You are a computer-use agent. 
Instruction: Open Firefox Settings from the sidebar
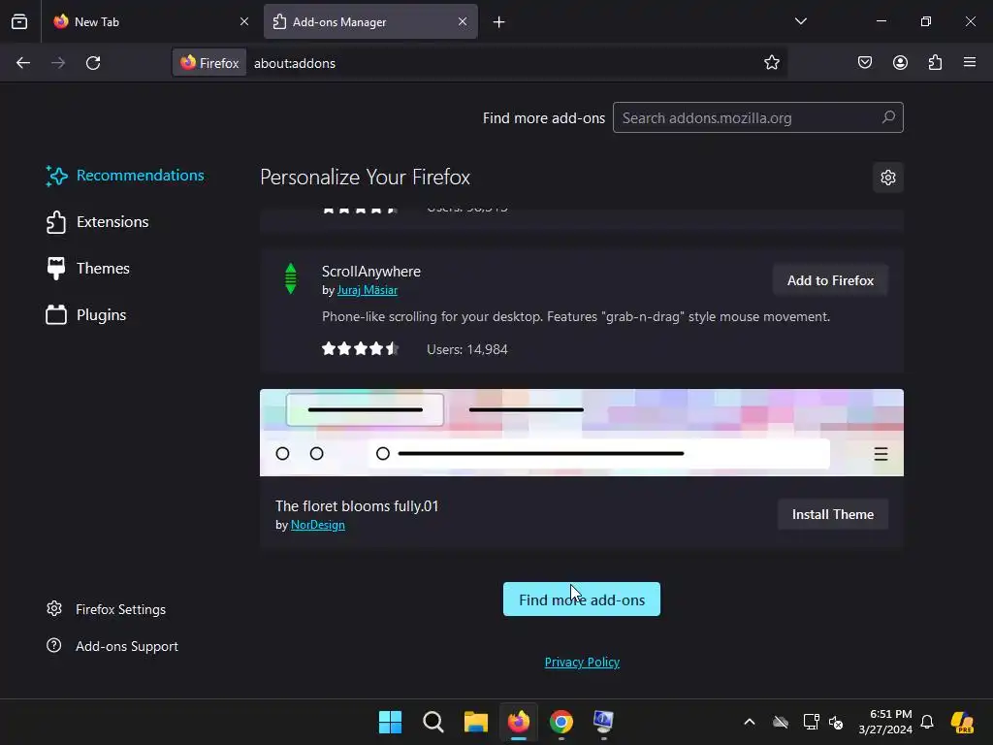click(107, 609)
